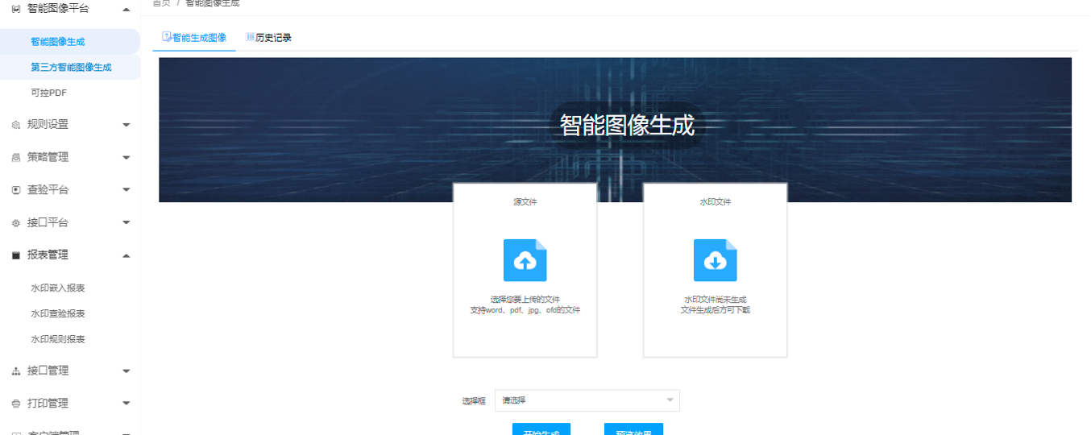Click the watermark file cloud download icon
The image size is (1091, 435).
(715, 260)
